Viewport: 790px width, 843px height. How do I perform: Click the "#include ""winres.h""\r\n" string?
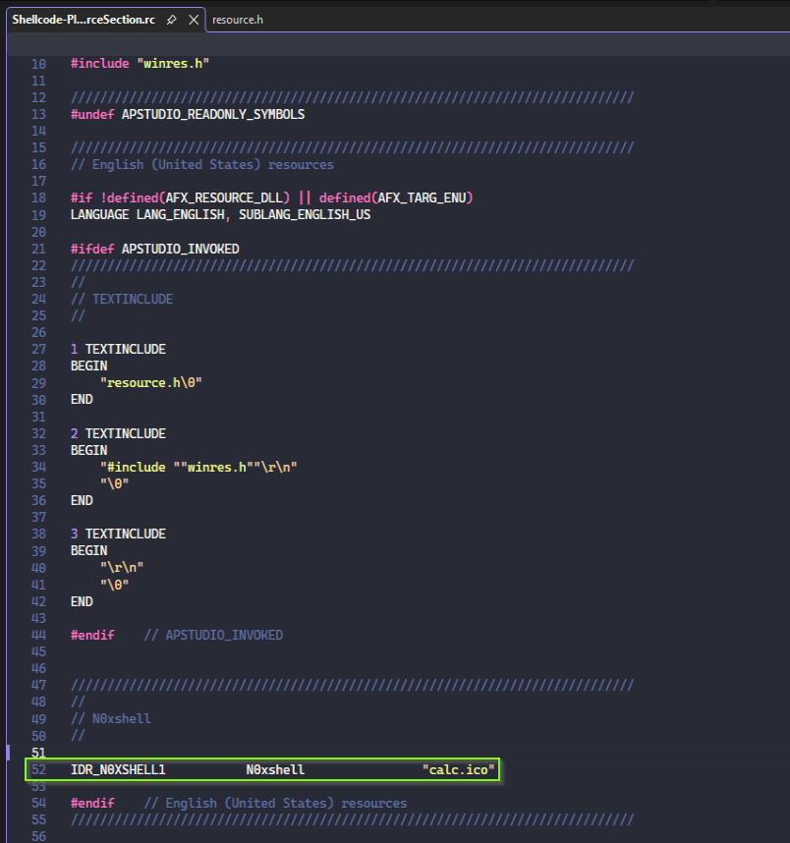pos(198,467)
